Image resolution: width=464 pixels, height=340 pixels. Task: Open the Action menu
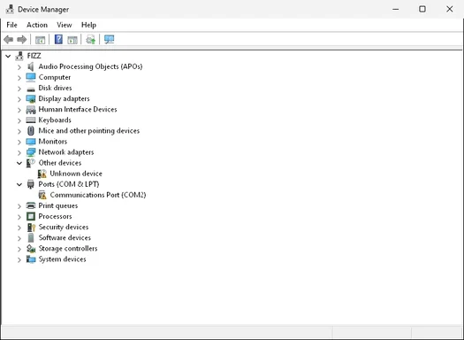[37, 25]
